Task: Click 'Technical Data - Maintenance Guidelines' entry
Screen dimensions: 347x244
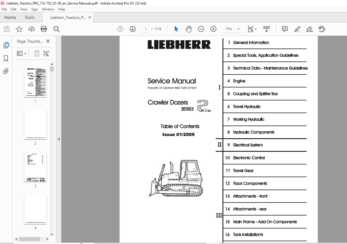Action: coord(270,68)
